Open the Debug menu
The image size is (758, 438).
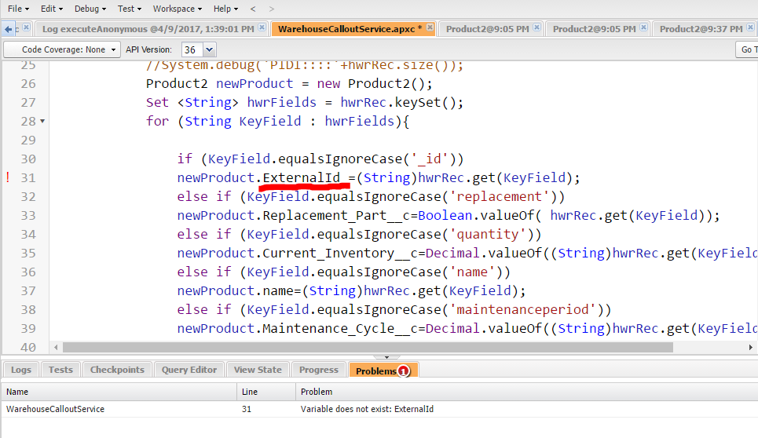pos(90,9)
